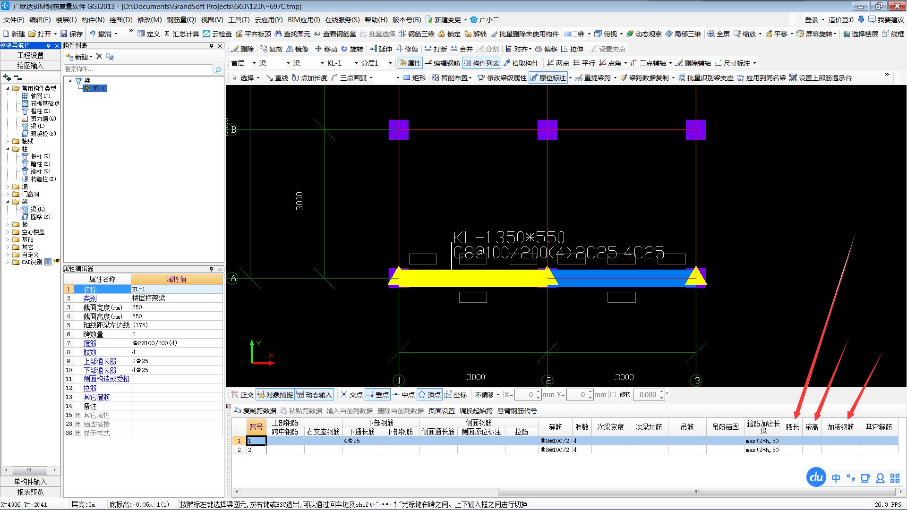
Task: Click 应用到同名梁 apply to same-name beams
Action: tap(762, 77)
